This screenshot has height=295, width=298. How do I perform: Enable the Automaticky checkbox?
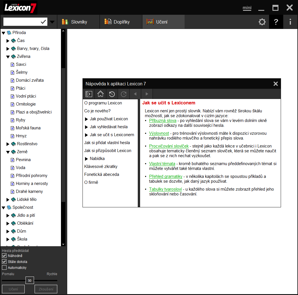(4, 267)
